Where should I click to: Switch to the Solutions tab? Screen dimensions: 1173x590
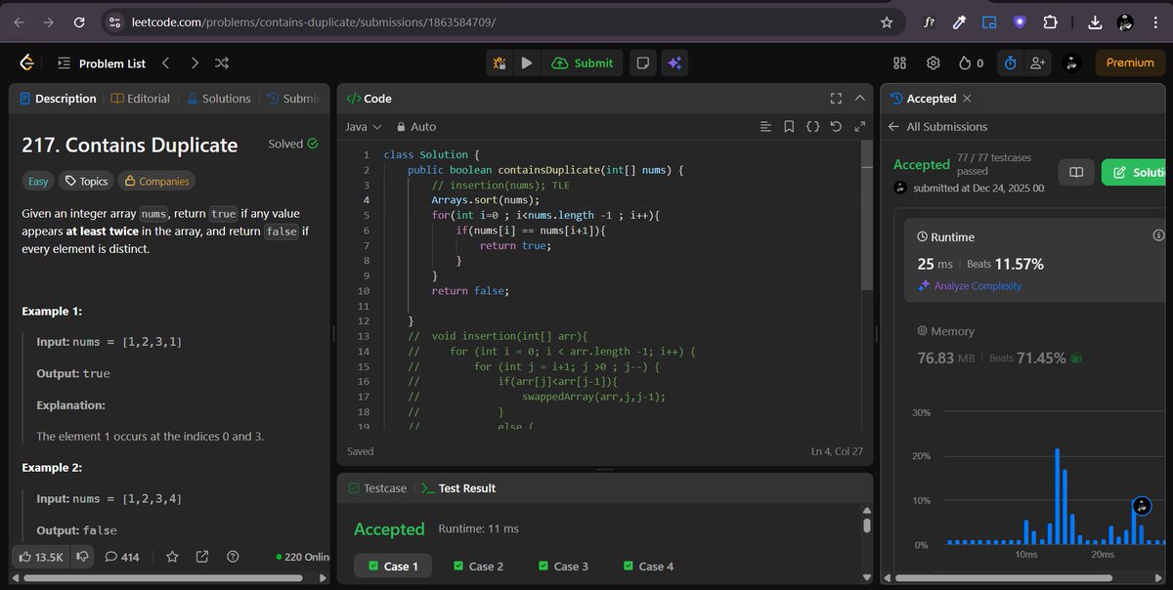point(219,99)
